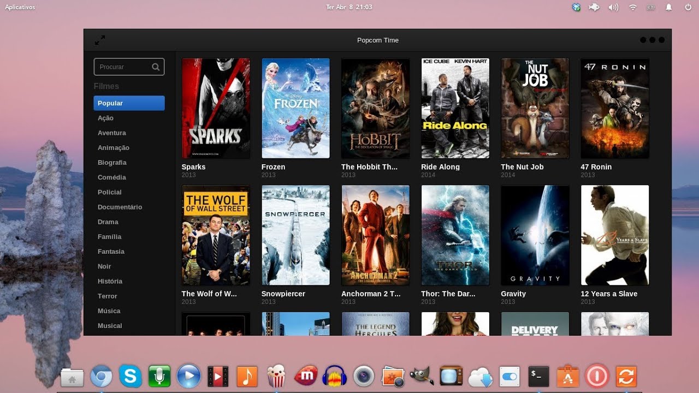Select the Biografia genre
The width and height of the screenshot is (699, 393).
pos(112,162)
